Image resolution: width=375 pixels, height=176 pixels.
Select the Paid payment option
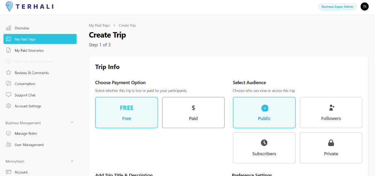193,112
